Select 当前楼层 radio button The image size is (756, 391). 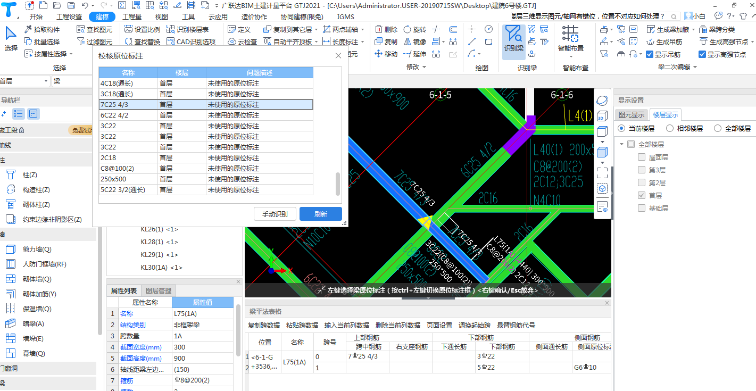621,128
